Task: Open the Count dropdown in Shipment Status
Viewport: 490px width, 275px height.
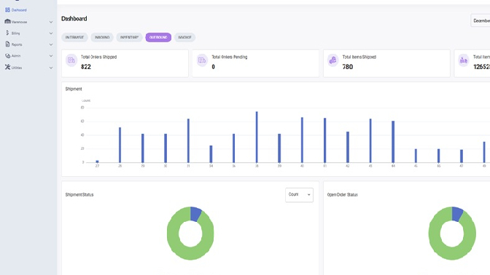Action: [299, 195]
